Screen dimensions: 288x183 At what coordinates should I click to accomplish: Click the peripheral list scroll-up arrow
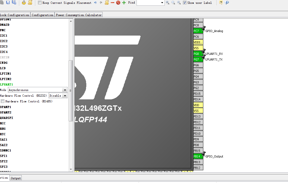point(71,21)
